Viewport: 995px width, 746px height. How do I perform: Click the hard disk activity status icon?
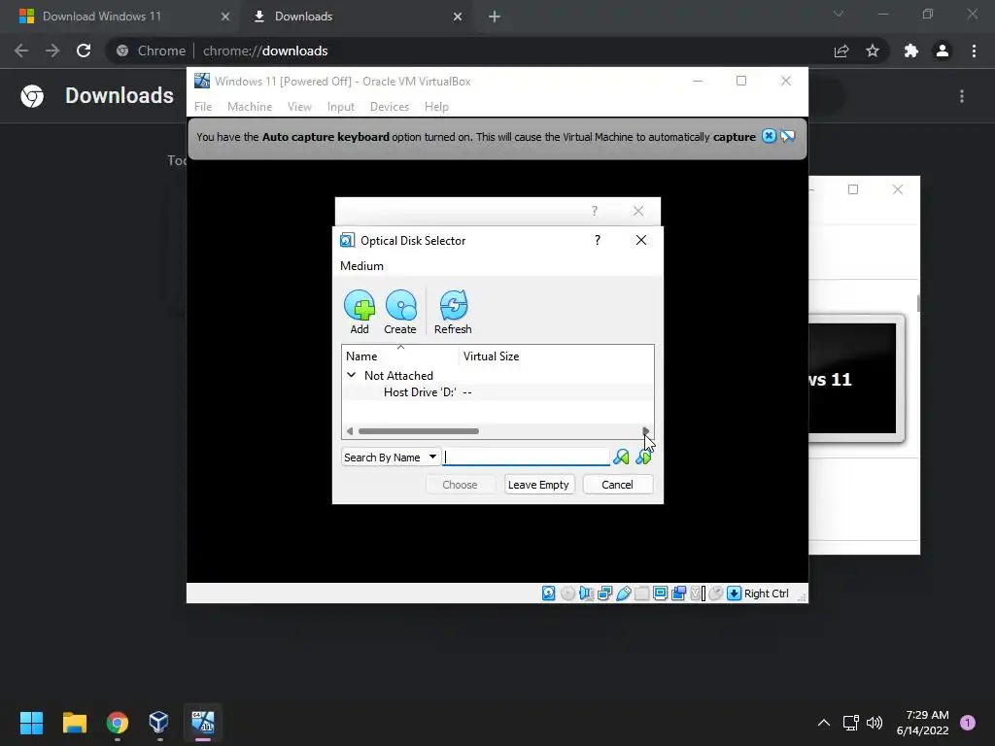549,593
